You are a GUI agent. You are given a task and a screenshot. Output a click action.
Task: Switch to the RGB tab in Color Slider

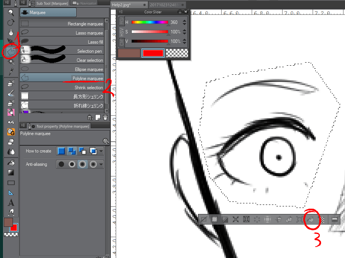(x=121, y=21)
